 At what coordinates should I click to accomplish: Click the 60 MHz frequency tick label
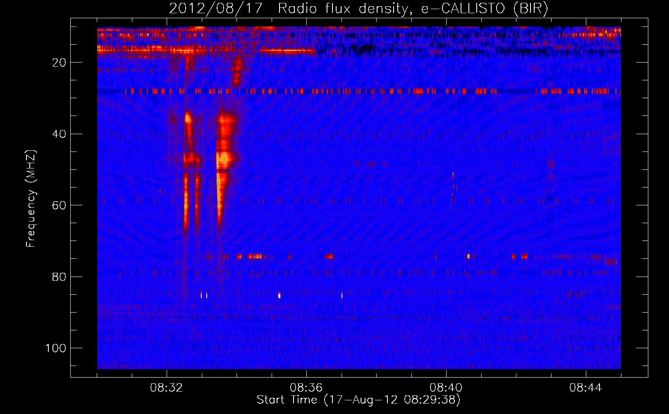pos(59,206)
